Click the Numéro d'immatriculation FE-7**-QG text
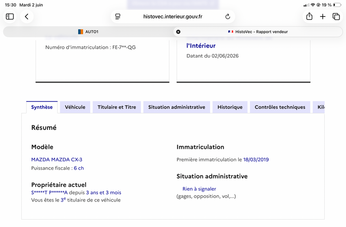346x227 pixels. coord(90,47)
